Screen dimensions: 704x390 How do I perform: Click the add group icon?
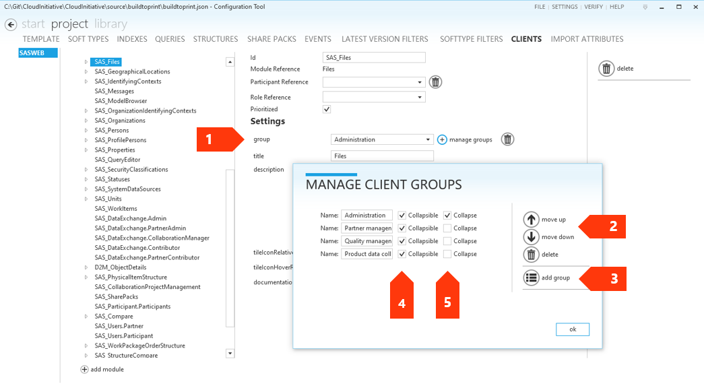[532, 278]
